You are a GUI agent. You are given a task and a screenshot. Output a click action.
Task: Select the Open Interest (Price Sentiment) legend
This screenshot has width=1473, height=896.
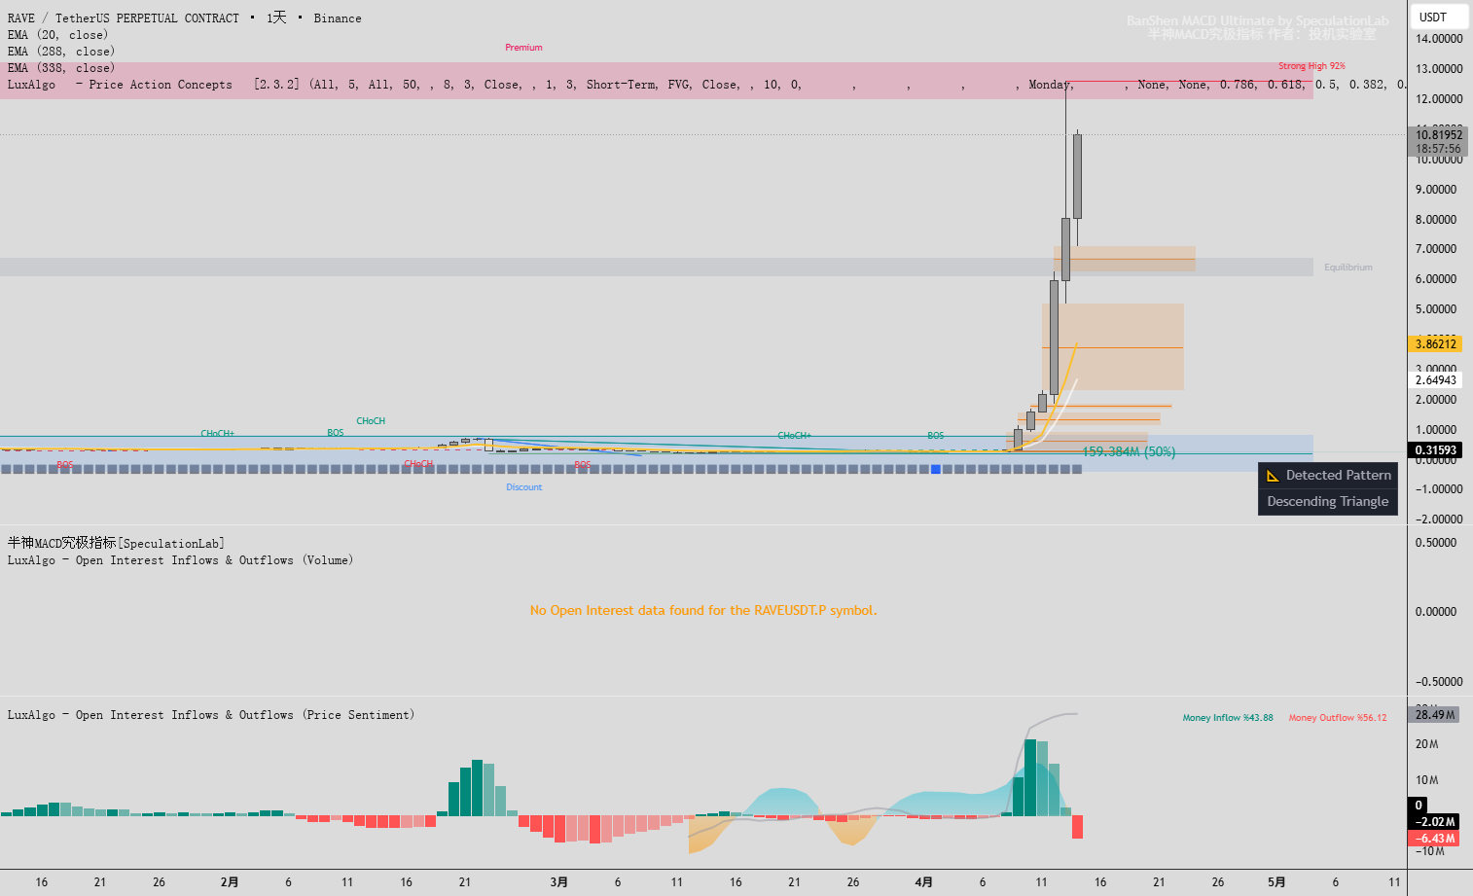click(x=211, y=715)
